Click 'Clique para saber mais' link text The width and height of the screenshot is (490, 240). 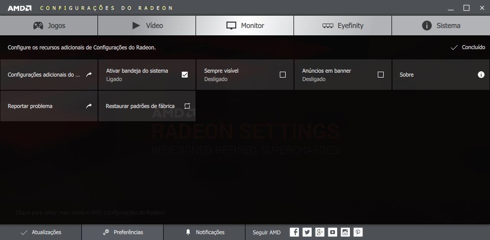[91, 213]
